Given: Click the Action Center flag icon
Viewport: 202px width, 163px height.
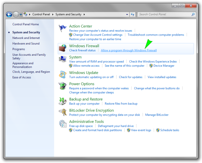Looking at the screenshot, I should [x=62, y=28].
